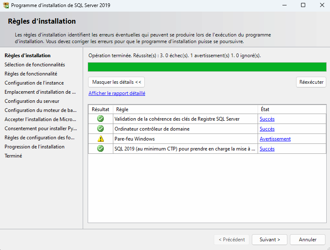This screenshot has height=250, width=330.
Task: Sort by the Règle column header
Action: (x=185, y=109)
